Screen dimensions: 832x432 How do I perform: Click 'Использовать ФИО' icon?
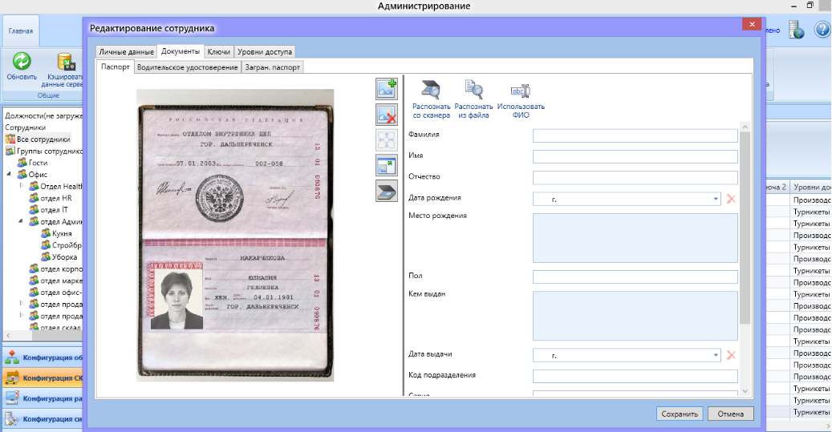[x=521, y=90]
